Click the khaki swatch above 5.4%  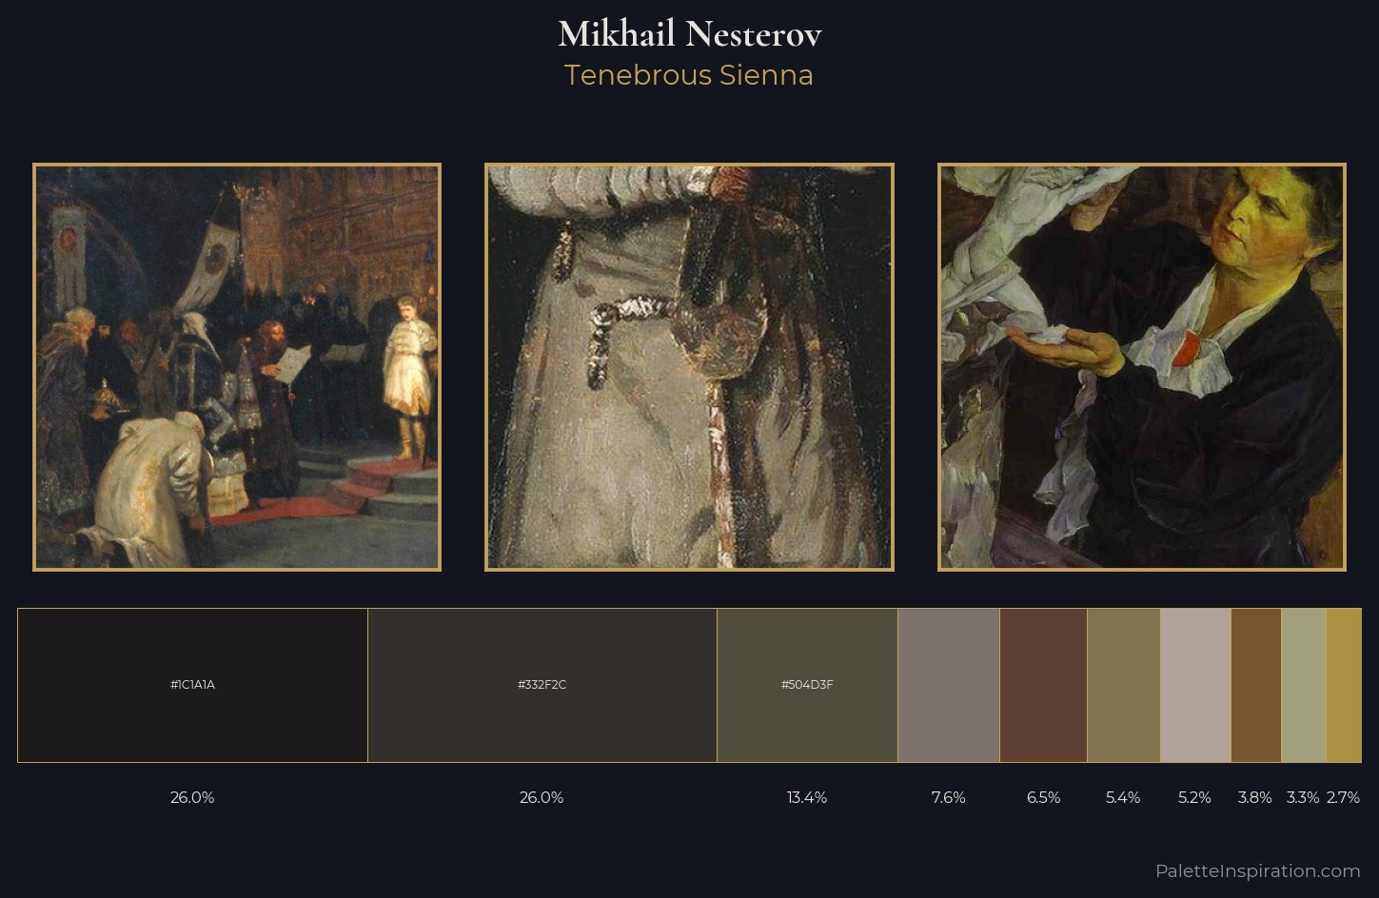pos(1123,685)
